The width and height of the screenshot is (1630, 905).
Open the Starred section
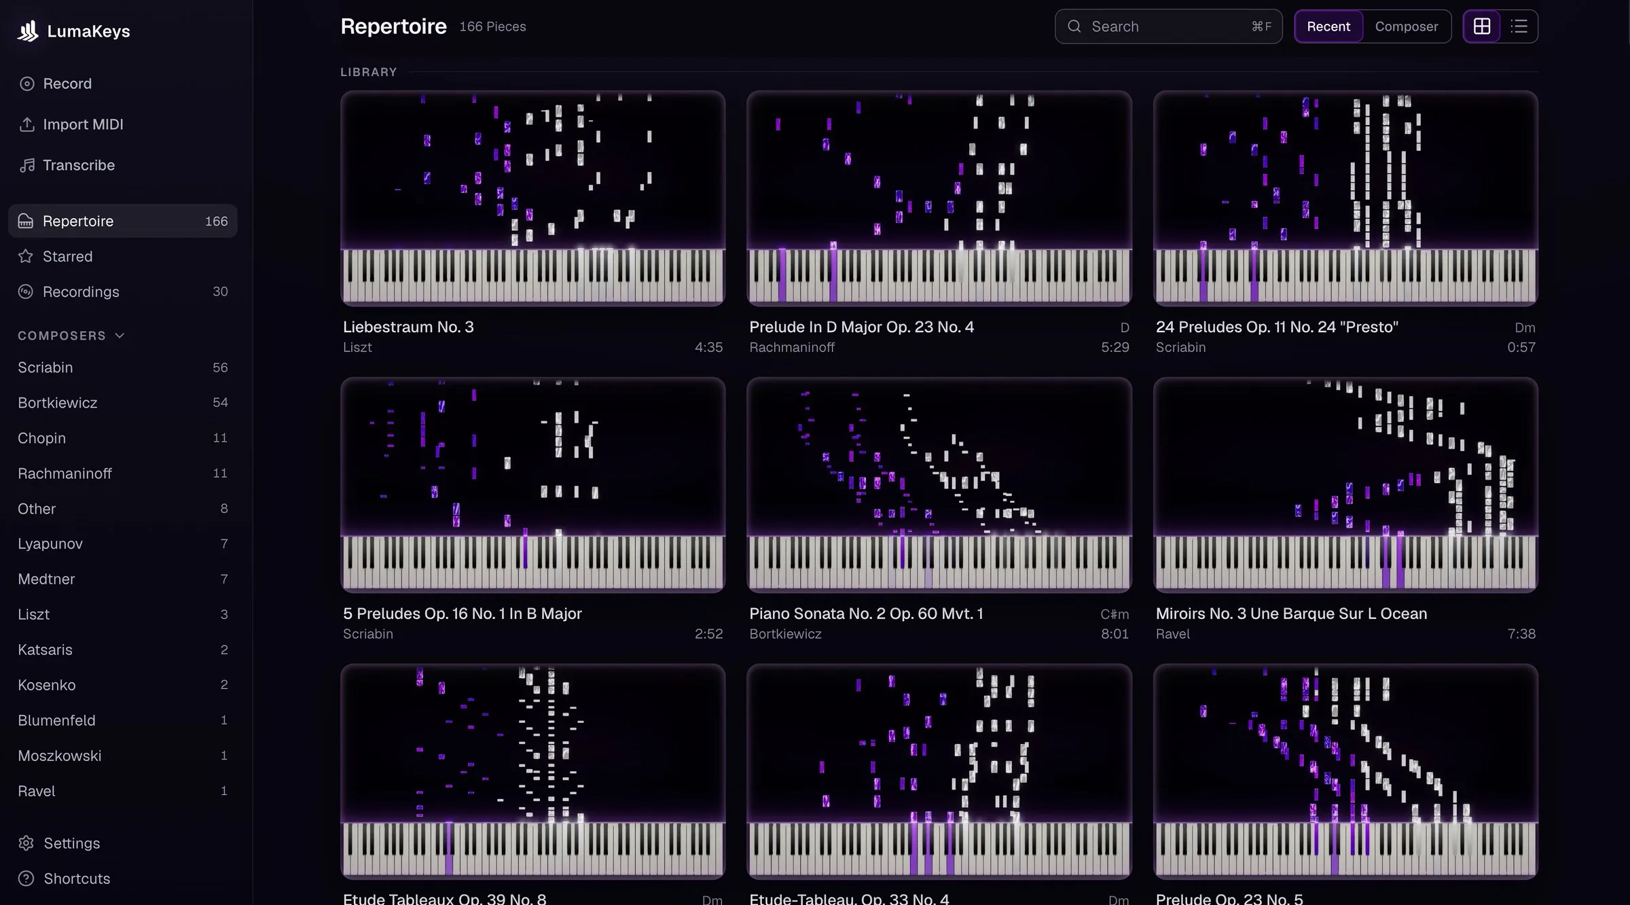point(123,256)
